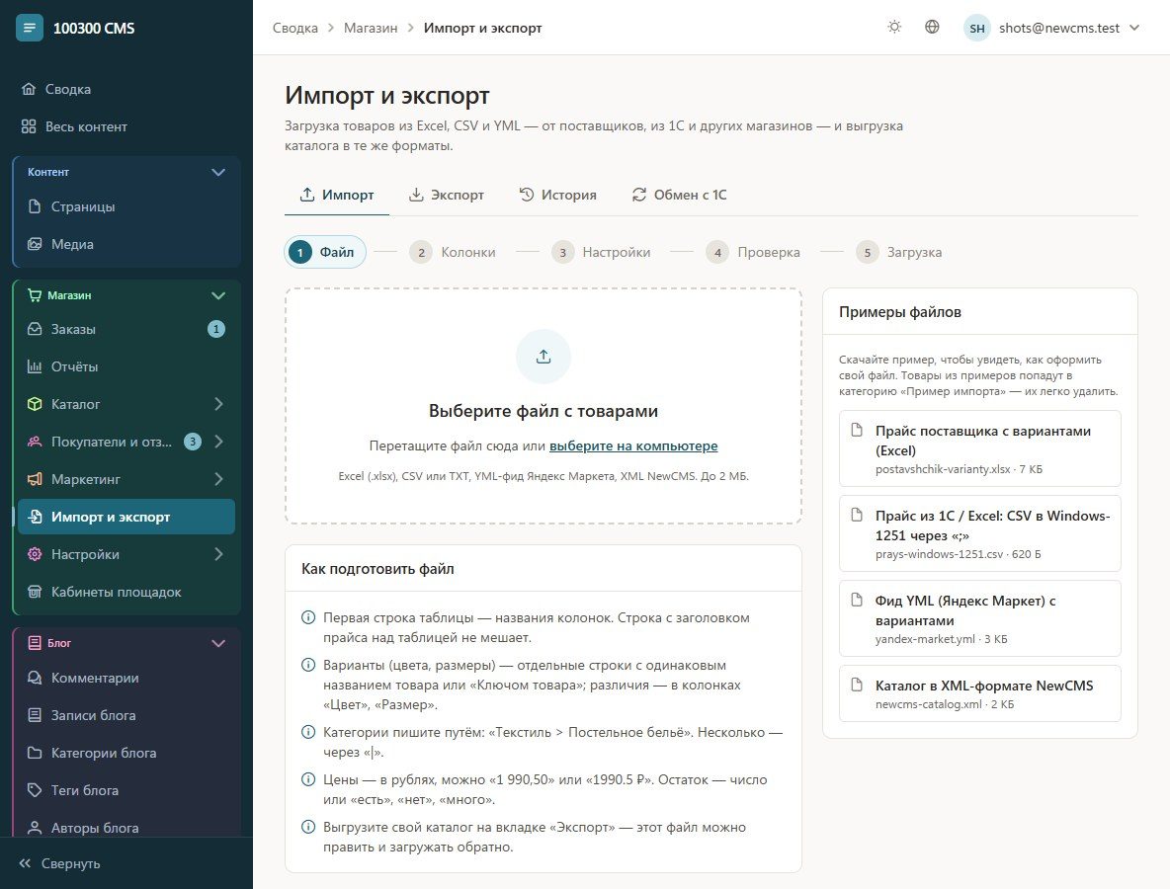The height and width of the screenshot is (889, 1170).
Task: Open user account dropdown chevron
Action: click(1134, 28)
